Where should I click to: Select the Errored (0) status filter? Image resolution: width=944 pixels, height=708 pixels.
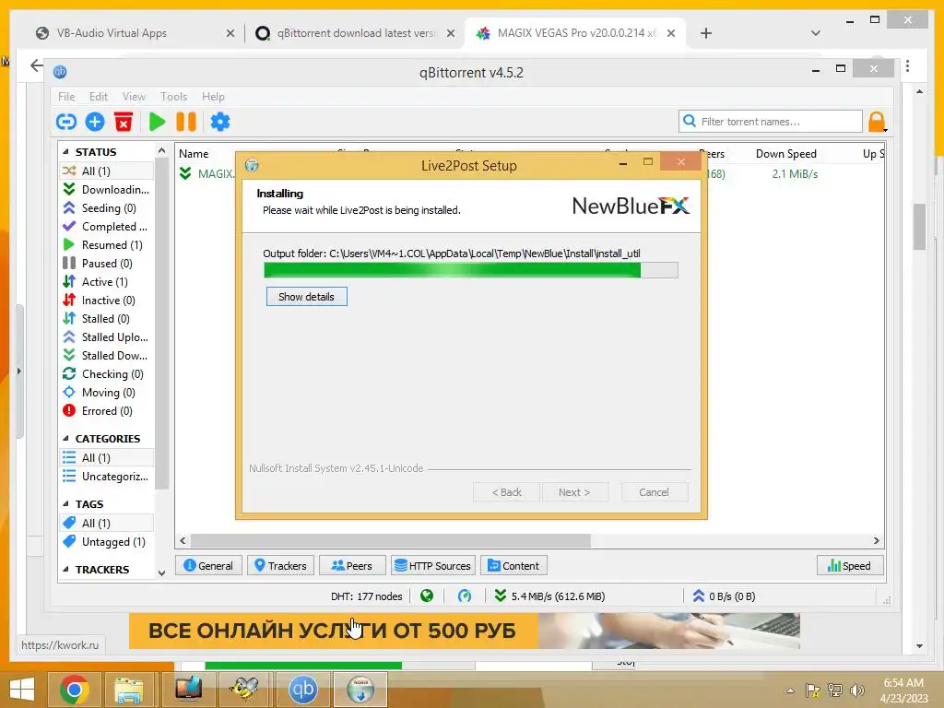107,411
